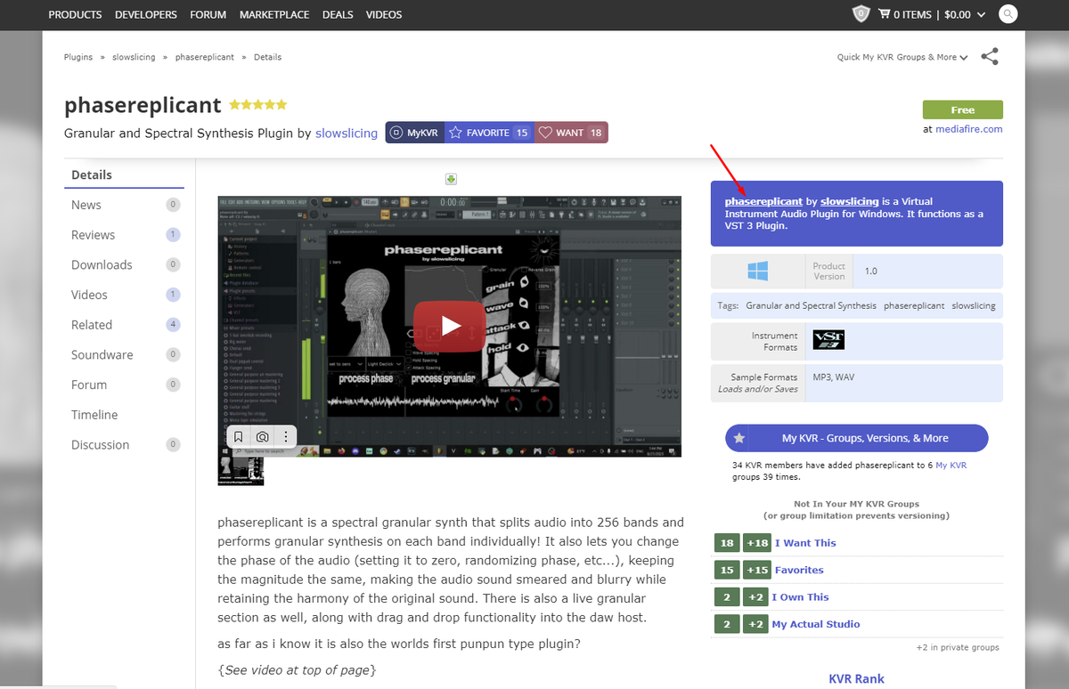Image resolution: width=1069 pixels, height=689 pixels.
Task: Select the Timeline sidebar tab
Action: tap(125, 415)
